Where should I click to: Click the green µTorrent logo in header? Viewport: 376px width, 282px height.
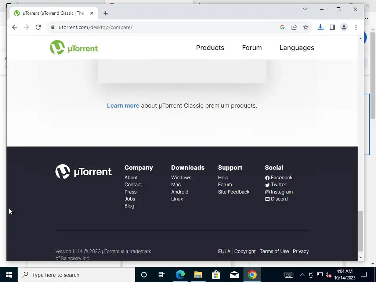74,47
